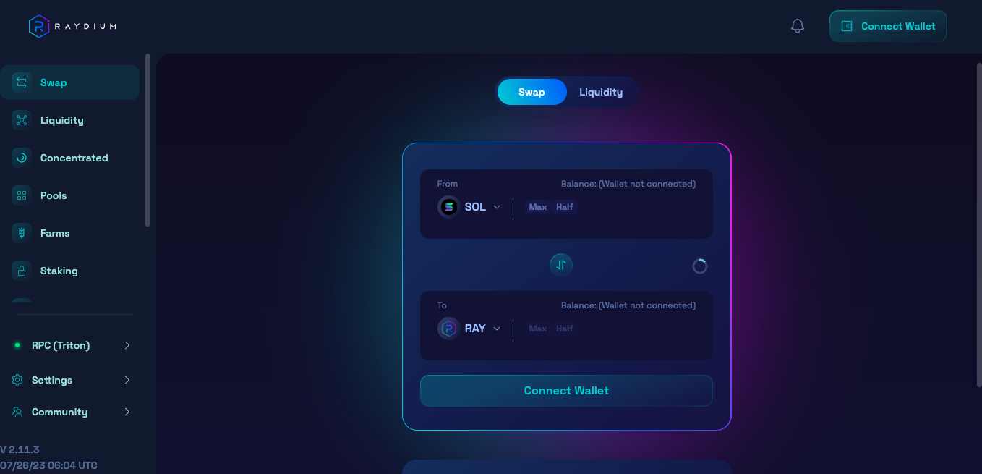This screenshot has height=474, width=982.
Task: Open the SOL token dropdown
Action: coord(469,207)
